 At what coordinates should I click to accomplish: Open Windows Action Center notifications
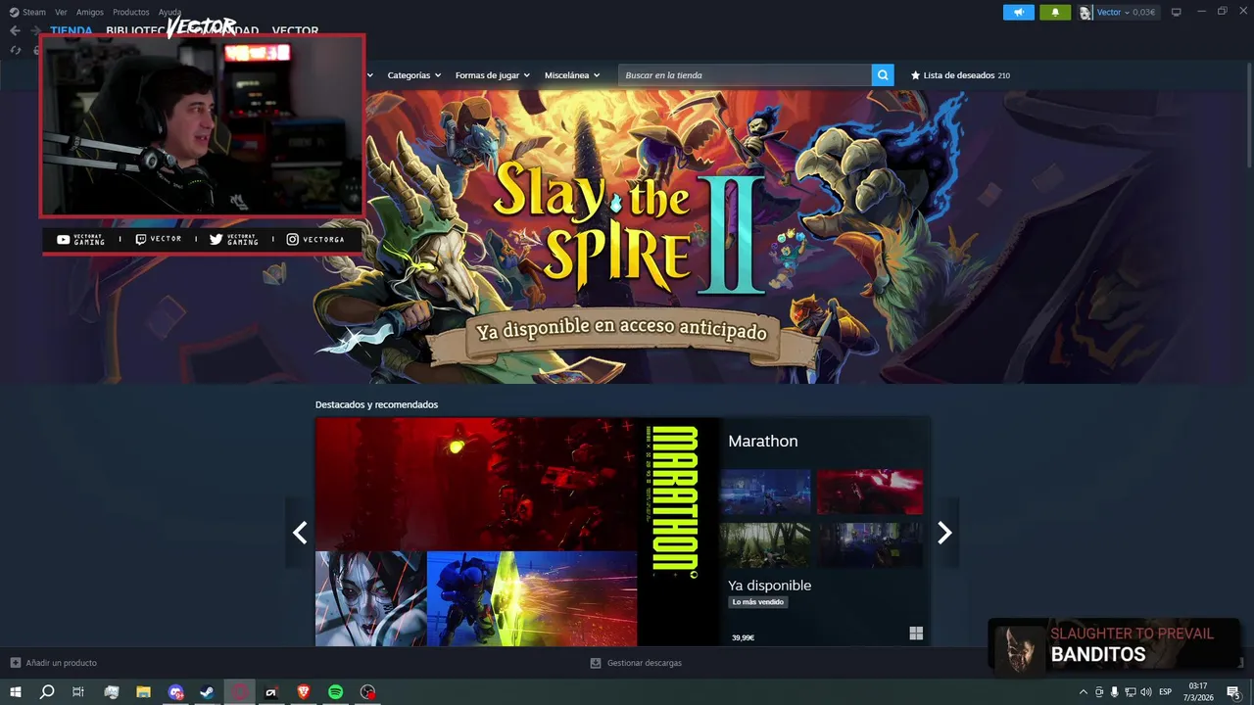click(x=1233, y=692)
